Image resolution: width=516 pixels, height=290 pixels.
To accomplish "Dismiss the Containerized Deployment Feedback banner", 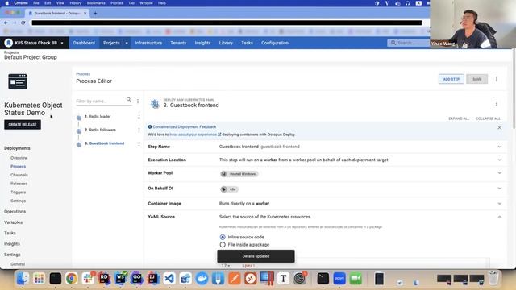I will 500,127.
